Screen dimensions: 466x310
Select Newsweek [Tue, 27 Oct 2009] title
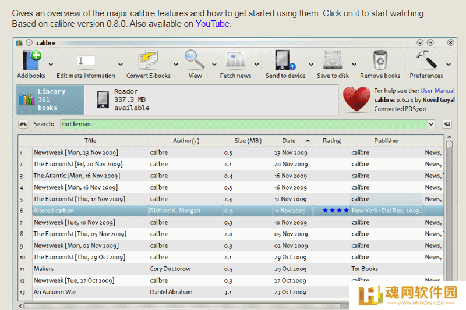tap(74, 280)
